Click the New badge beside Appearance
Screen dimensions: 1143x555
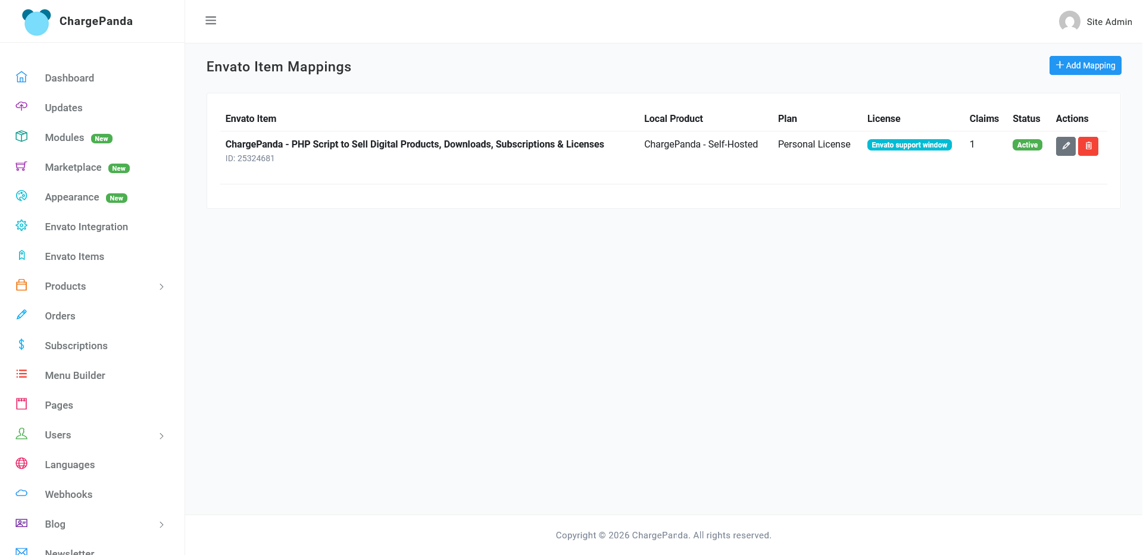pyautogui.click(x=117, y=198)
